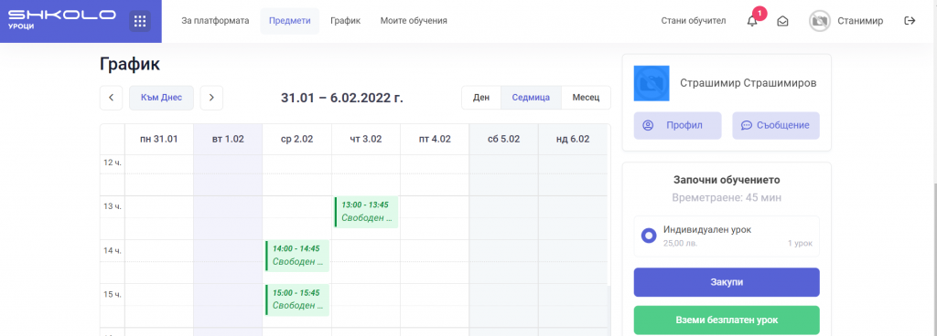Image resolution: width=937 pixels, height=336 pixels.
Task: Click the пт 4.02 column header
Action: [435, 140]
